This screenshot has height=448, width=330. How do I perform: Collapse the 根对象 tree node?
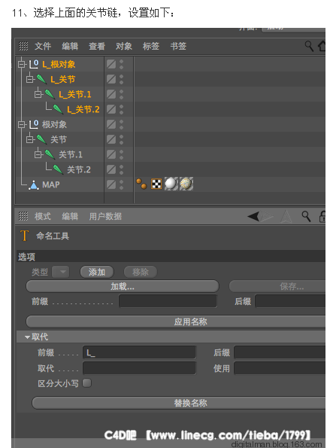[21, 124]
